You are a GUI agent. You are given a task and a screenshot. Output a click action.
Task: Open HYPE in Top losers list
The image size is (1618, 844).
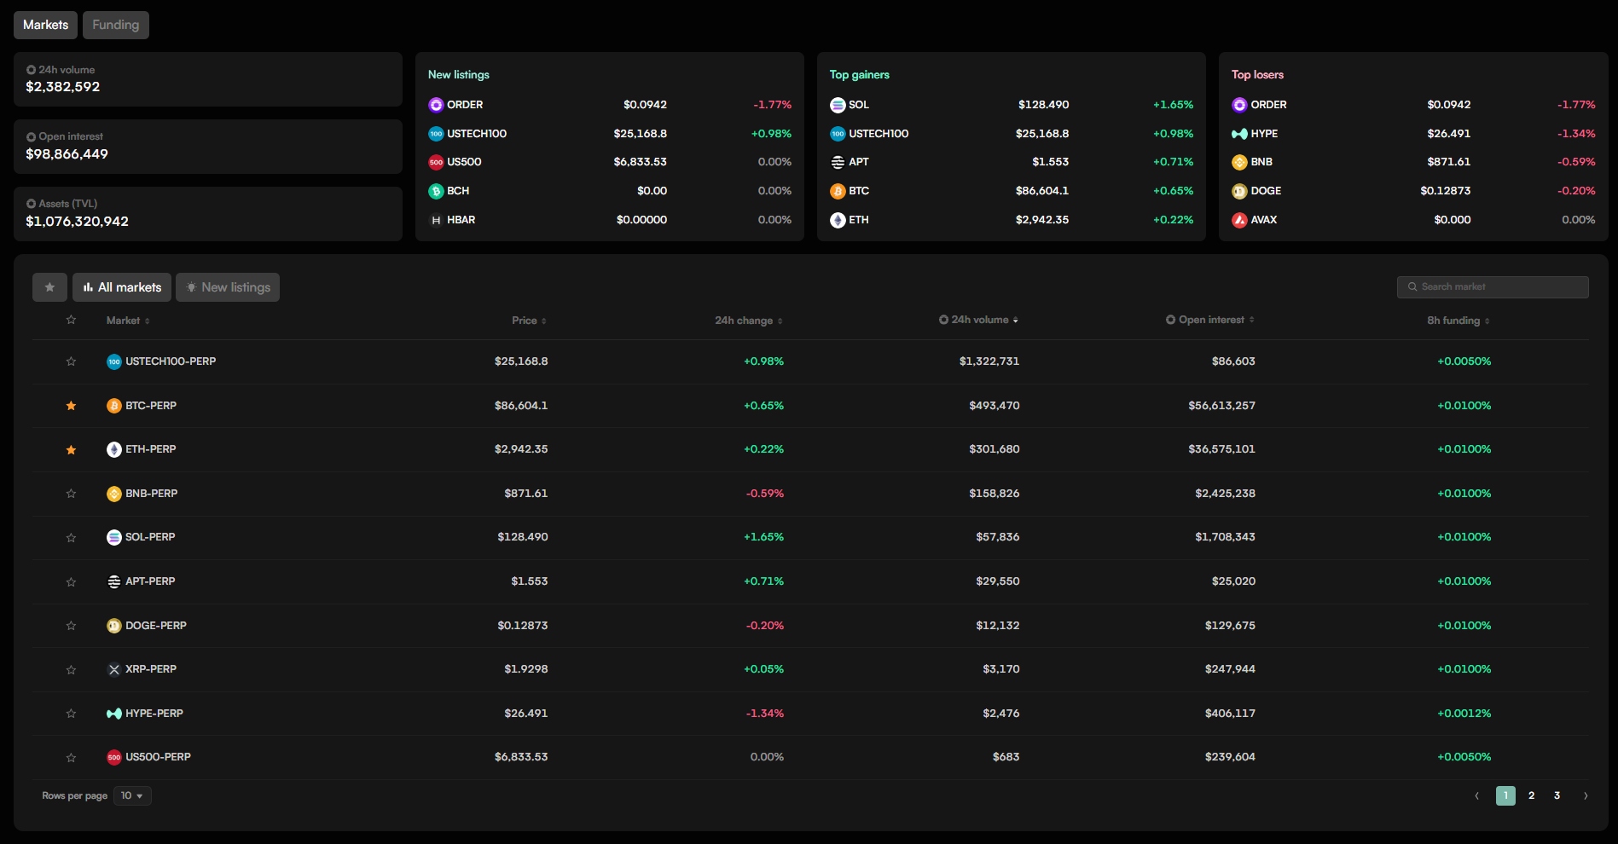coord(1413,134)
